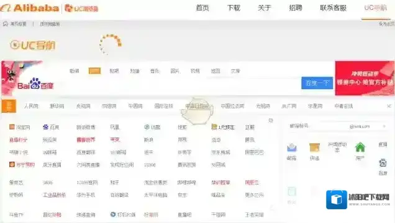The image size is (395, 223).
Task: Open the 招聘 menu item
Action: [x=296, y=8]
